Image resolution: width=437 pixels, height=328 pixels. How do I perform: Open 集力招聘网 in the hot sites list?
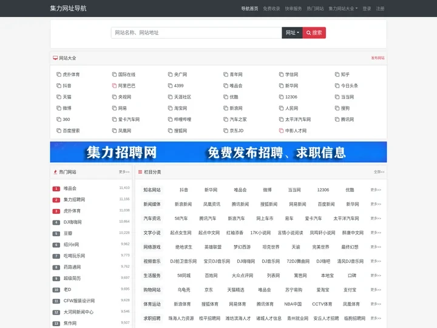tap(74, 200)
